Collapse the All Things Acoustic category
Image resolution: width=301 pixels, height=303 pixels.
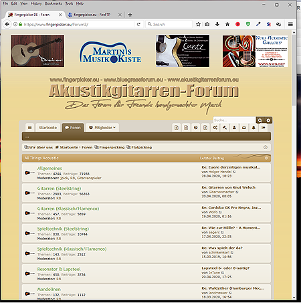click(x=266, y=158)
